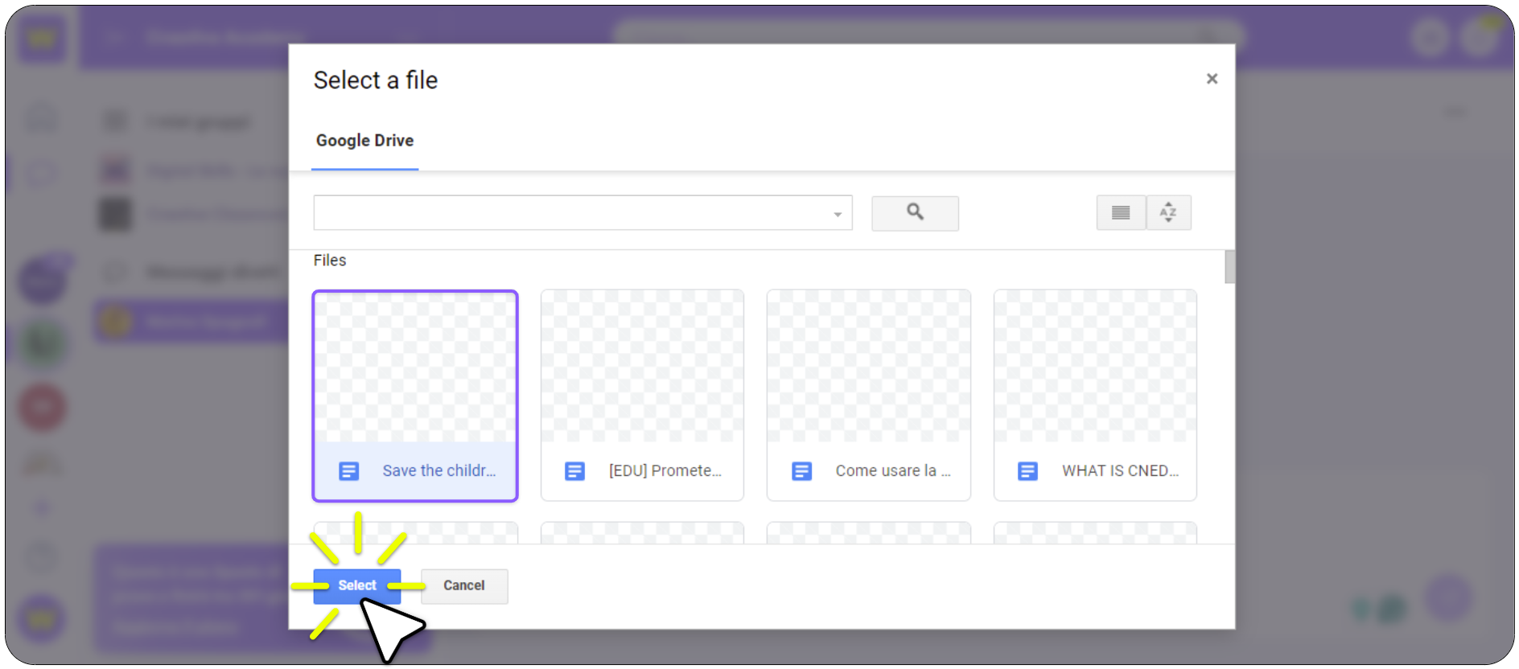Pick the 'WHAT IS CNED...' document
Screen dimensions: 1519x669
pyautogui.click(x=1095, y=396)
